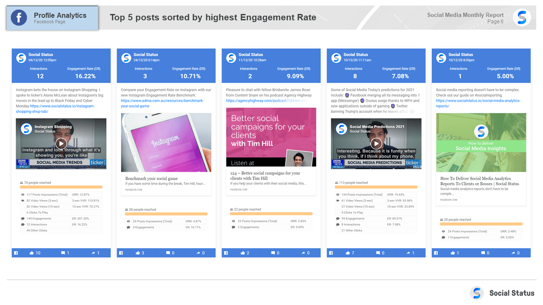543x305 pixels.
Task: Click profile avatar on the 11/12/20 10:28am post
Action: (231, 58)
